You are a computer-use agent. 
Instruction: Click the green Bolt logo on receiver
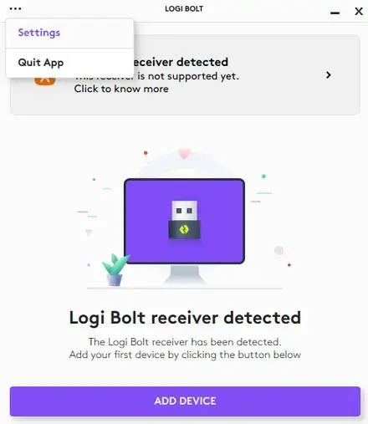coord(184,229)
